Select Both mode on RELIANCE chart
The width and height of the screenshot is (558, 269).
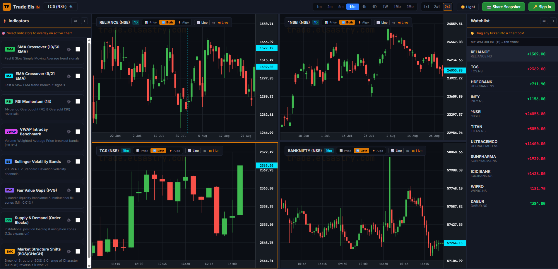pyautogui.click(x=167, y=23)
